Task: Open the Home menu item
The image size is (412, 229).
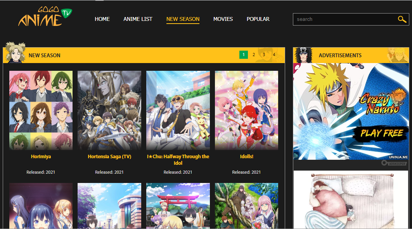Action: click(102, 19)
